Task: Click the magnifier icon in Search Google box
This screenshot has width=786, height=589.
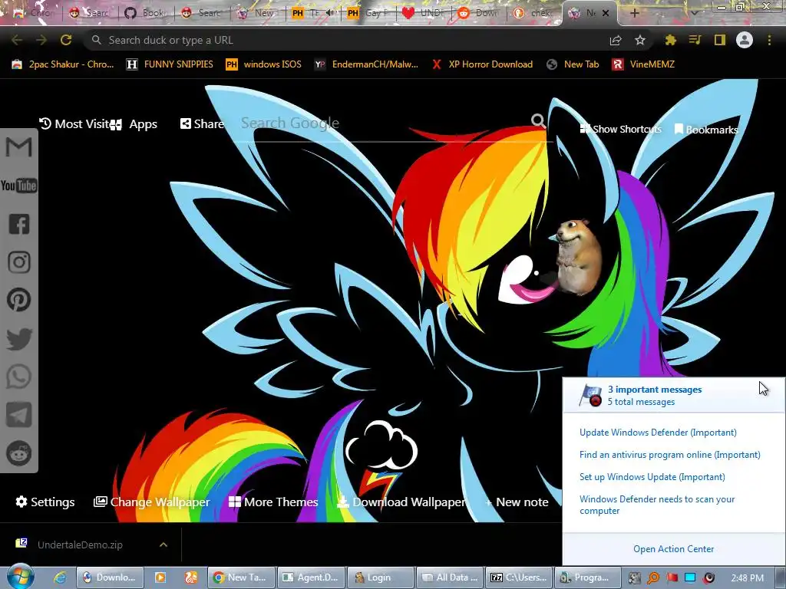Action: click(x=538, y=120)
